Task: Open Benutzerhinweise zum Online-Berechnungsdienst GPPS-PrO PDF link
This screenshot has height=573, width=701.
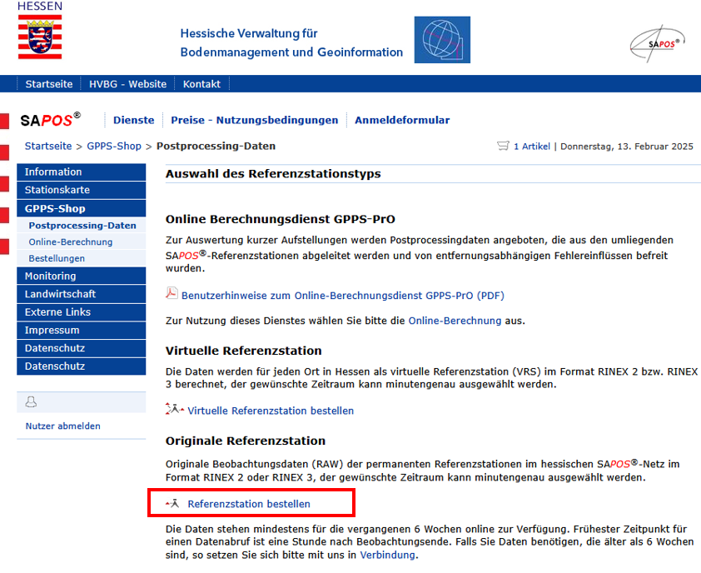Action: point(343,296)
